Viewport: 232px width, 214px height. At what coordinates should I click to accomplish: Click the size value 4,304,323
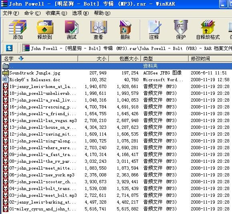(95, 127)
